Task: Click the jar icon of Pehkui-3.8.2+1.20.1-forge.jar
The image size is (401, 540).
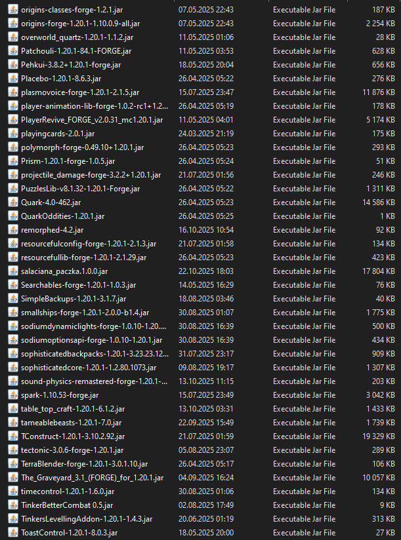Action: pos(12,65)
